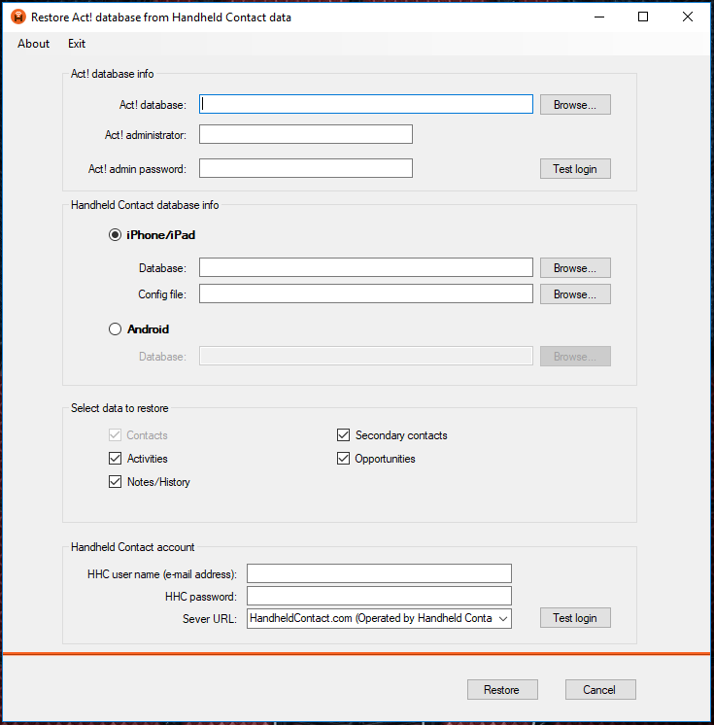Uncheck Secondary contacts checkbox
714x725 pixels.
343,435
